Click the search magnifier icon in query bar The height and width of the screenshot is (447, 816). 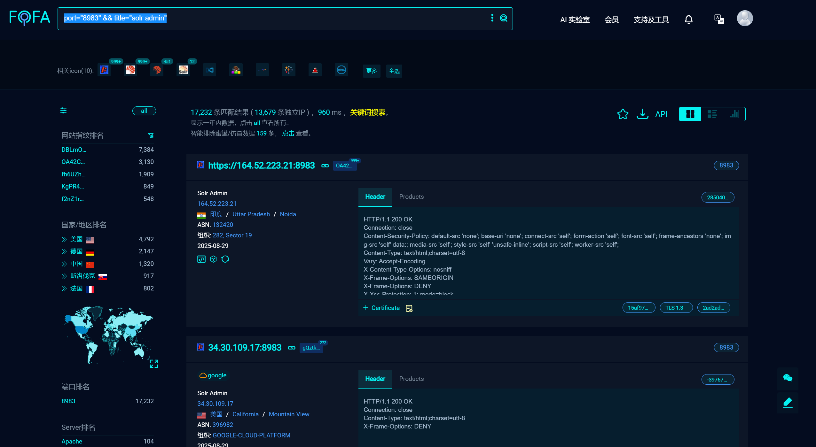point(504,18)
